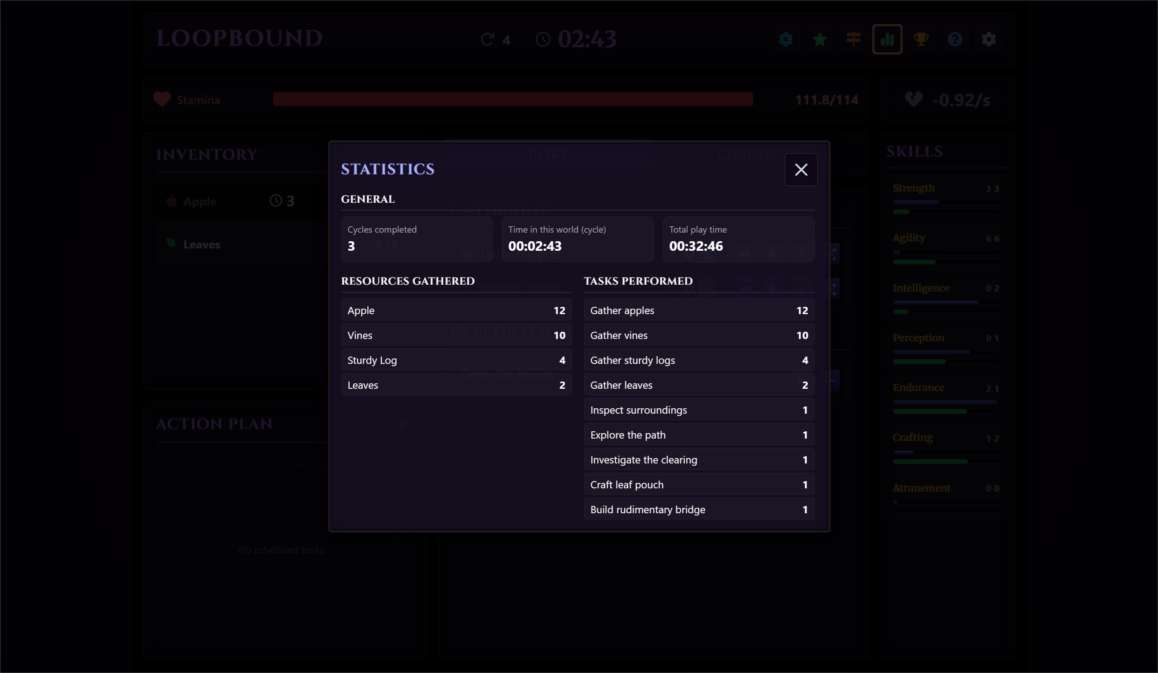Click the 'Gather vines' task row

pos(699,335)
